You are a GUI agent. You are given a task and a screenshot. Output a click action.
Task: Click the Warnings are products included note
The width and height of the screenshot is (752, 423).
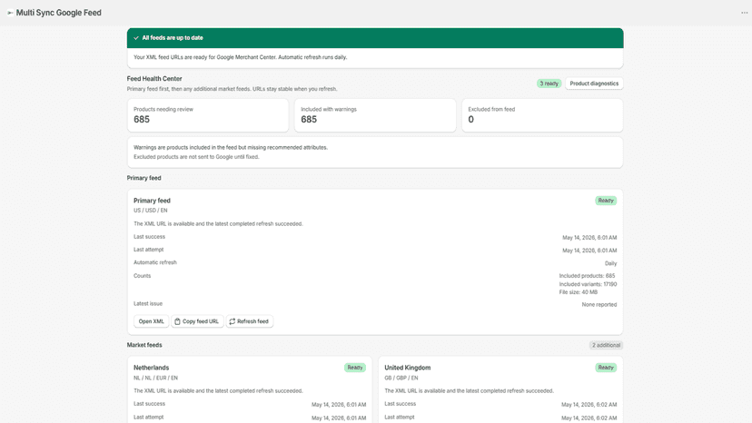pos(230,148)
